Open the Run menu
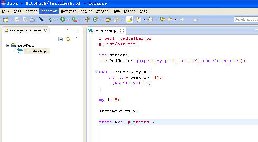The width and height of the screenshot is (258, 142). pyautogui.click(x=117, y=11)
